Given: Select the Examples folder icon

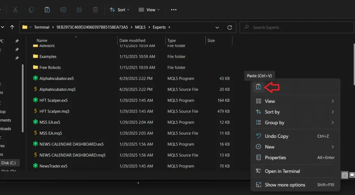Looking at the screenshot, I should (35, 56).
